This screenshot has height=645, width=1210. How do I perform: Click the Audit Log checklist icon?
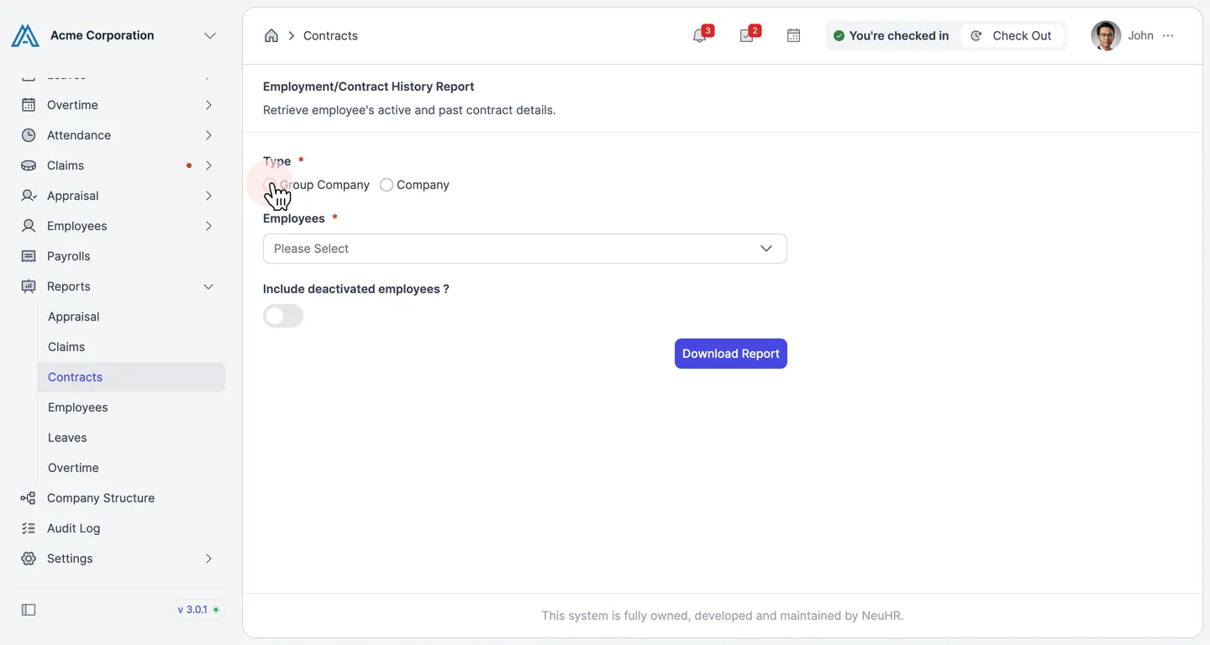point(29,528)
